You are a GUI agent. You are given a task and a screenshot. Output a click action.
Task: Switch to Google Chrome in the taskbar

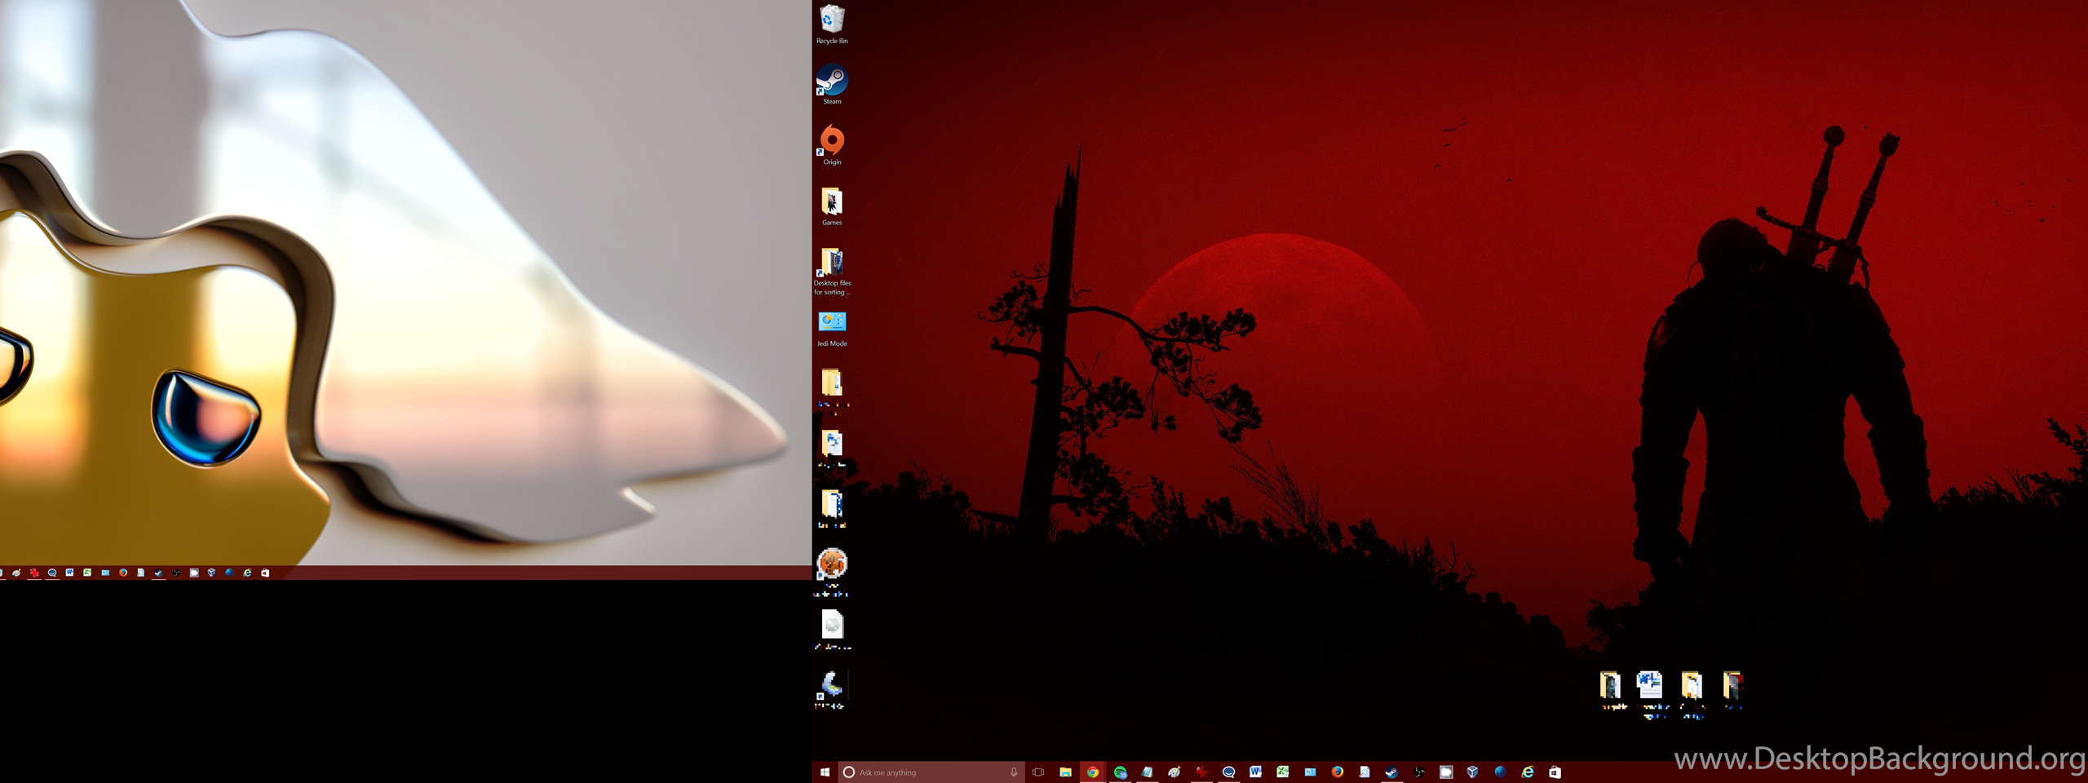click(1092, 772)
